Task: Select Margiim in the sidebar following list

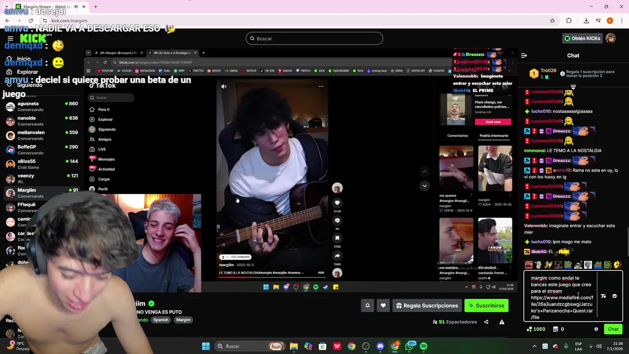Action: 42,193
